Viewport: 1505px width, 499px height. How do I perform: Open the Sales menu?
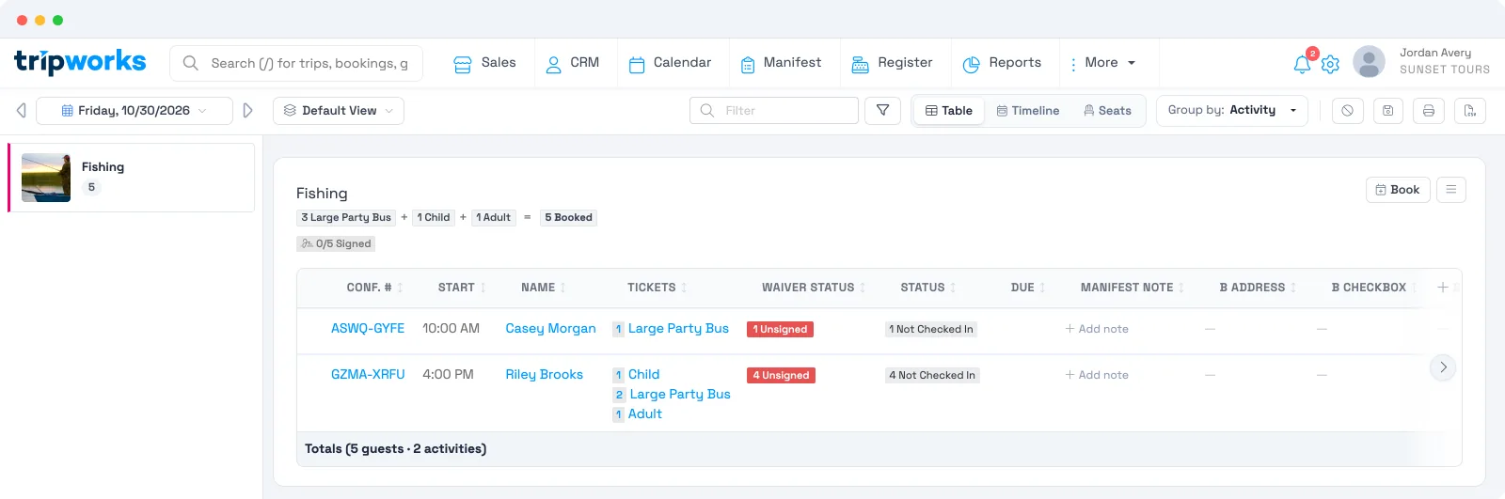484,63
